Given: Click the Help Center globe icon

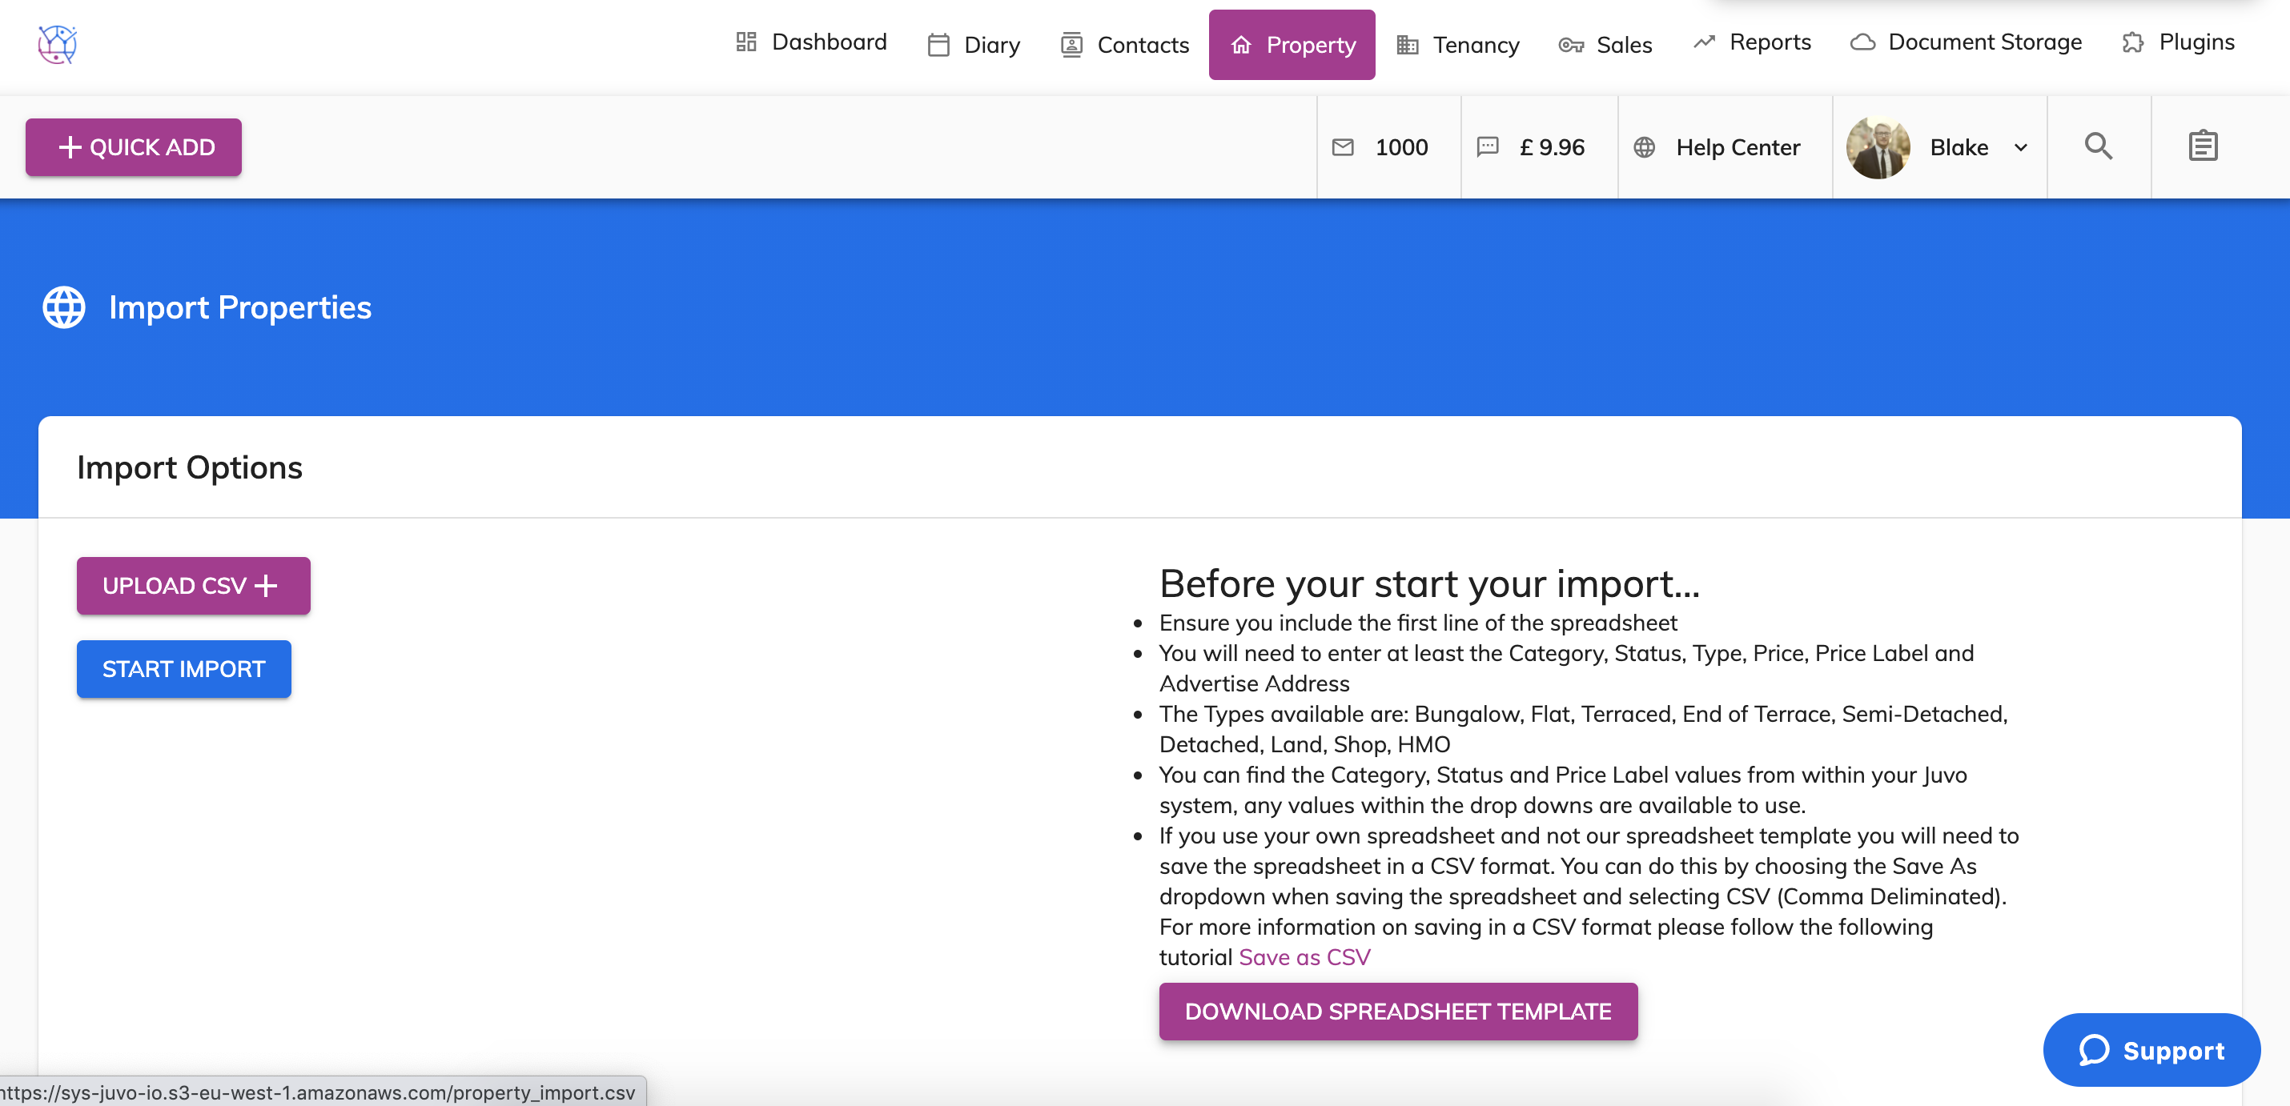Looking at the screenshot, I should pyautogui.click(x=1645, y=147).
